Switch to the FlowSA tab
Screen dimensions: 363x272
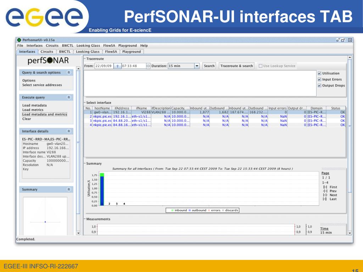pos(111,52)
